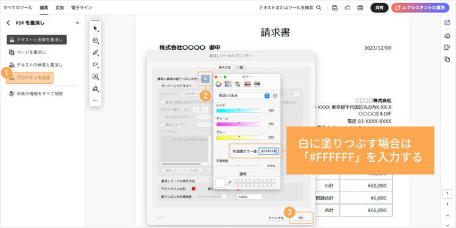Select the highlighter pen tool
Image resolution: width=456 pixels, height=228 pixels.
[95, 53]
